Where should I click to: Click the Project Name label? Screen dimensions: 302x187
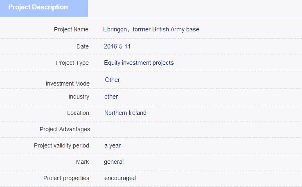pyautogui.click(x=71, y=29)
